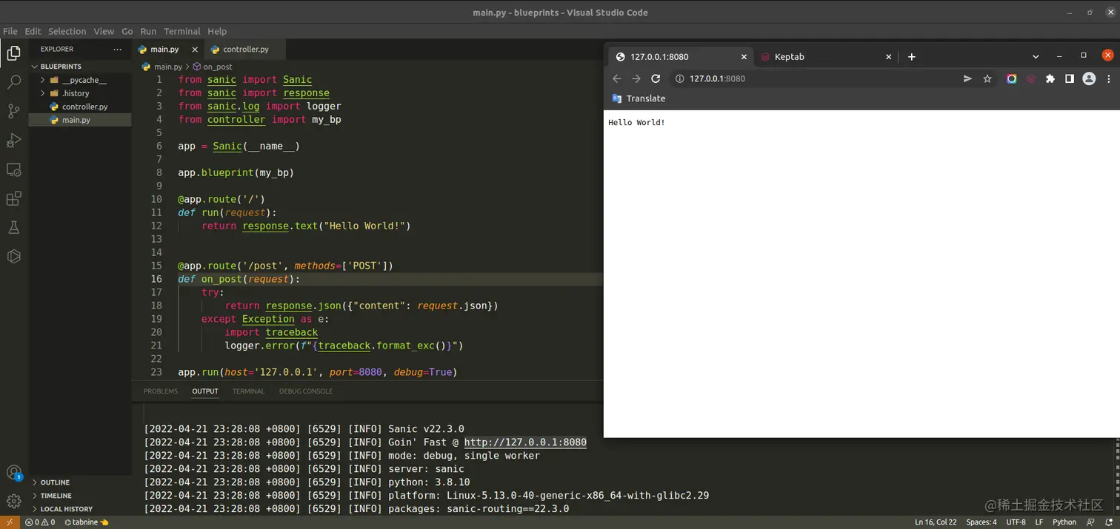Switch to the DEBUG CONSOLE panel tab
This screenshot has width=1120, height=529.
(x=306, y=391)
